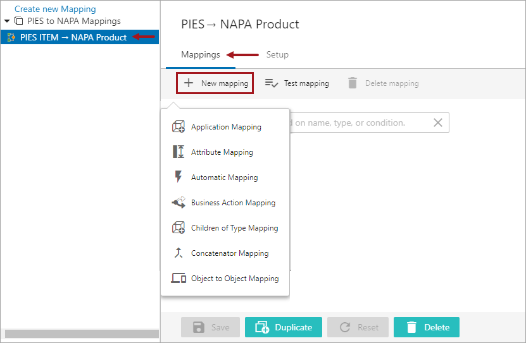Switch to the Setup tab
The height and width of the screenshot is (343, 526).
[277, 55]
